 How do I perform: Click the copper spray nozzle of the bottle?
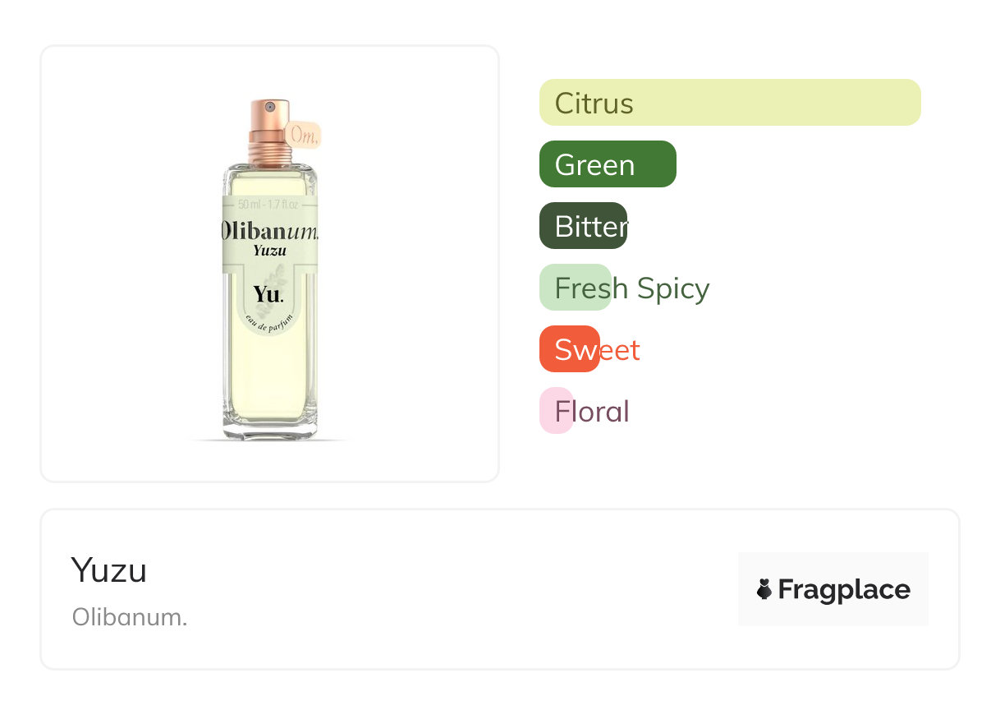tap(269, 109)
